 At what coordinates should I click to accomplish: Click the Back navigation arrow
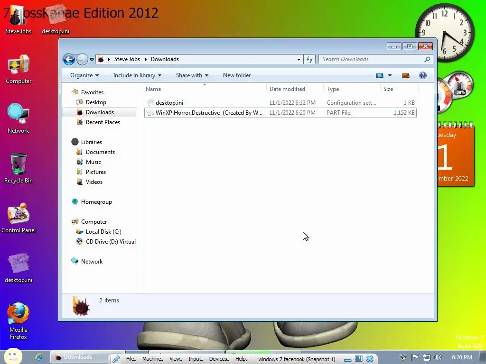click(x=69, y=59)
